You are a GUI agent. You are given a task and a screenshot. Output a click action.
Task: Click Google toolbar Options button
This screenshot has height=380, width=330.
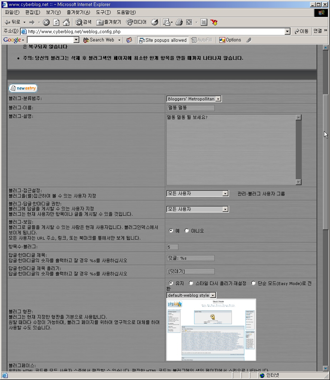click(230, 40)
